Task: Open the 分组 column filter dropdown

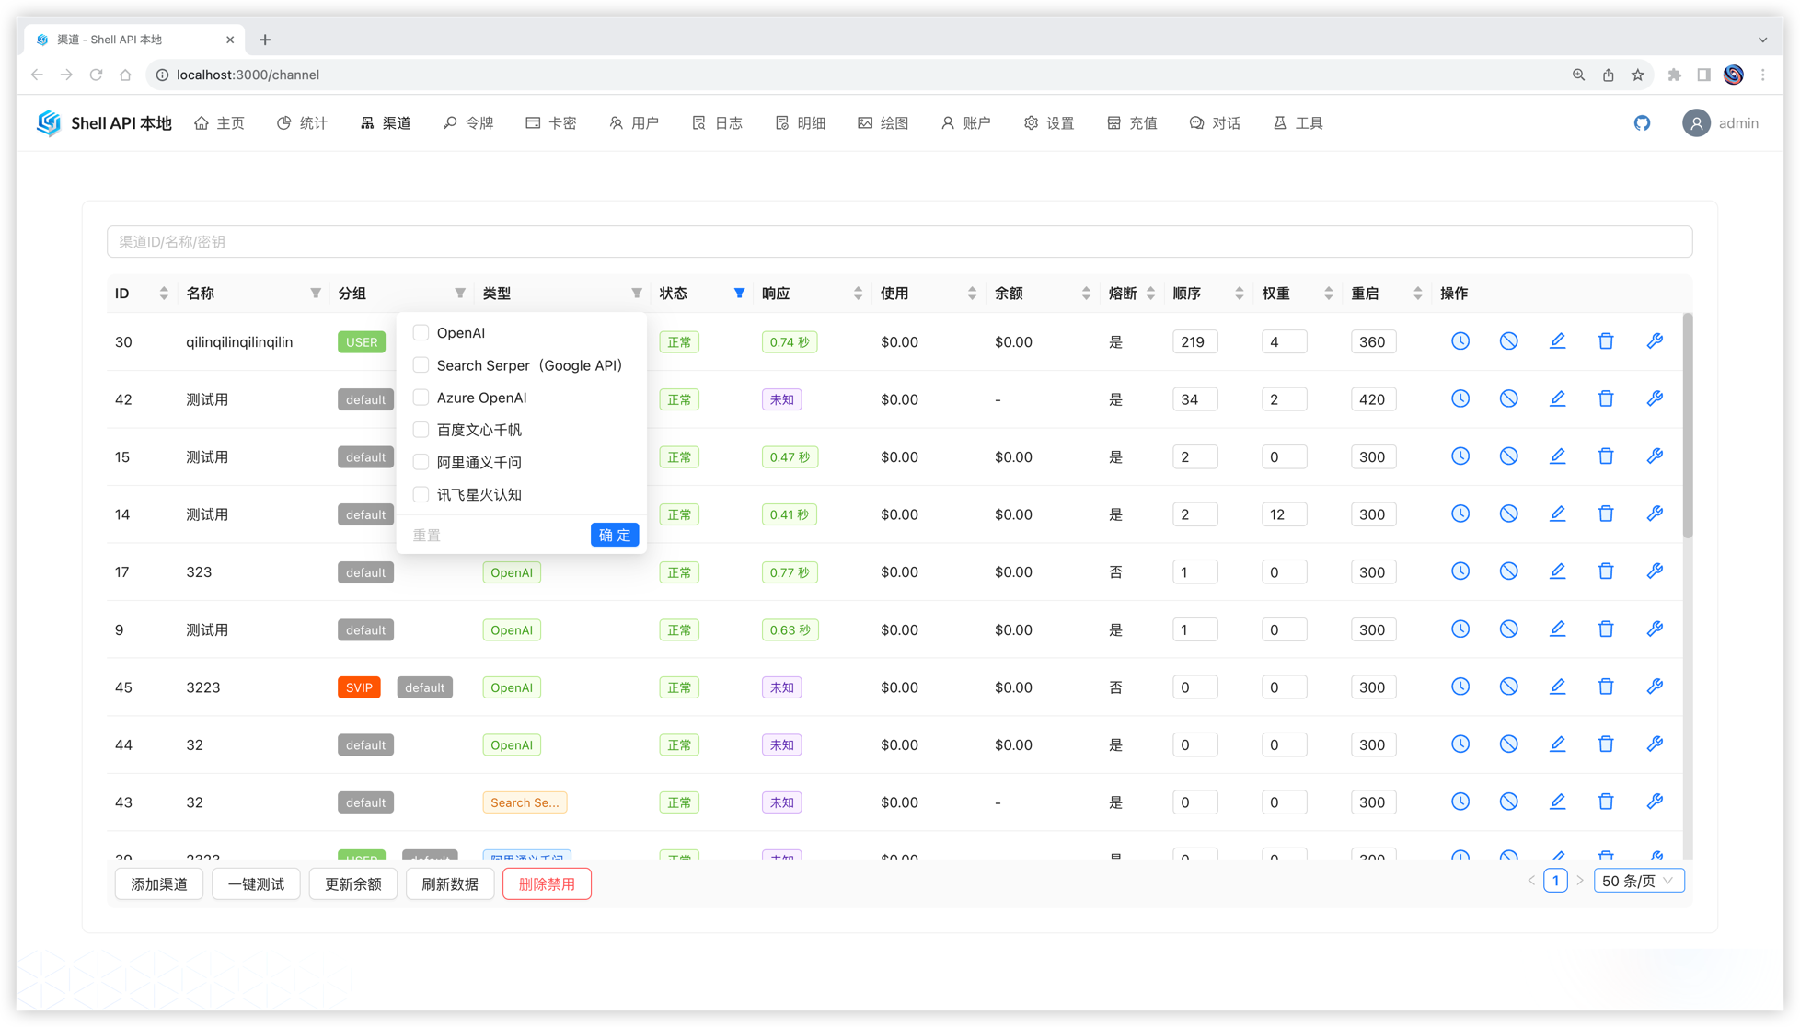Action: [459, 294]
